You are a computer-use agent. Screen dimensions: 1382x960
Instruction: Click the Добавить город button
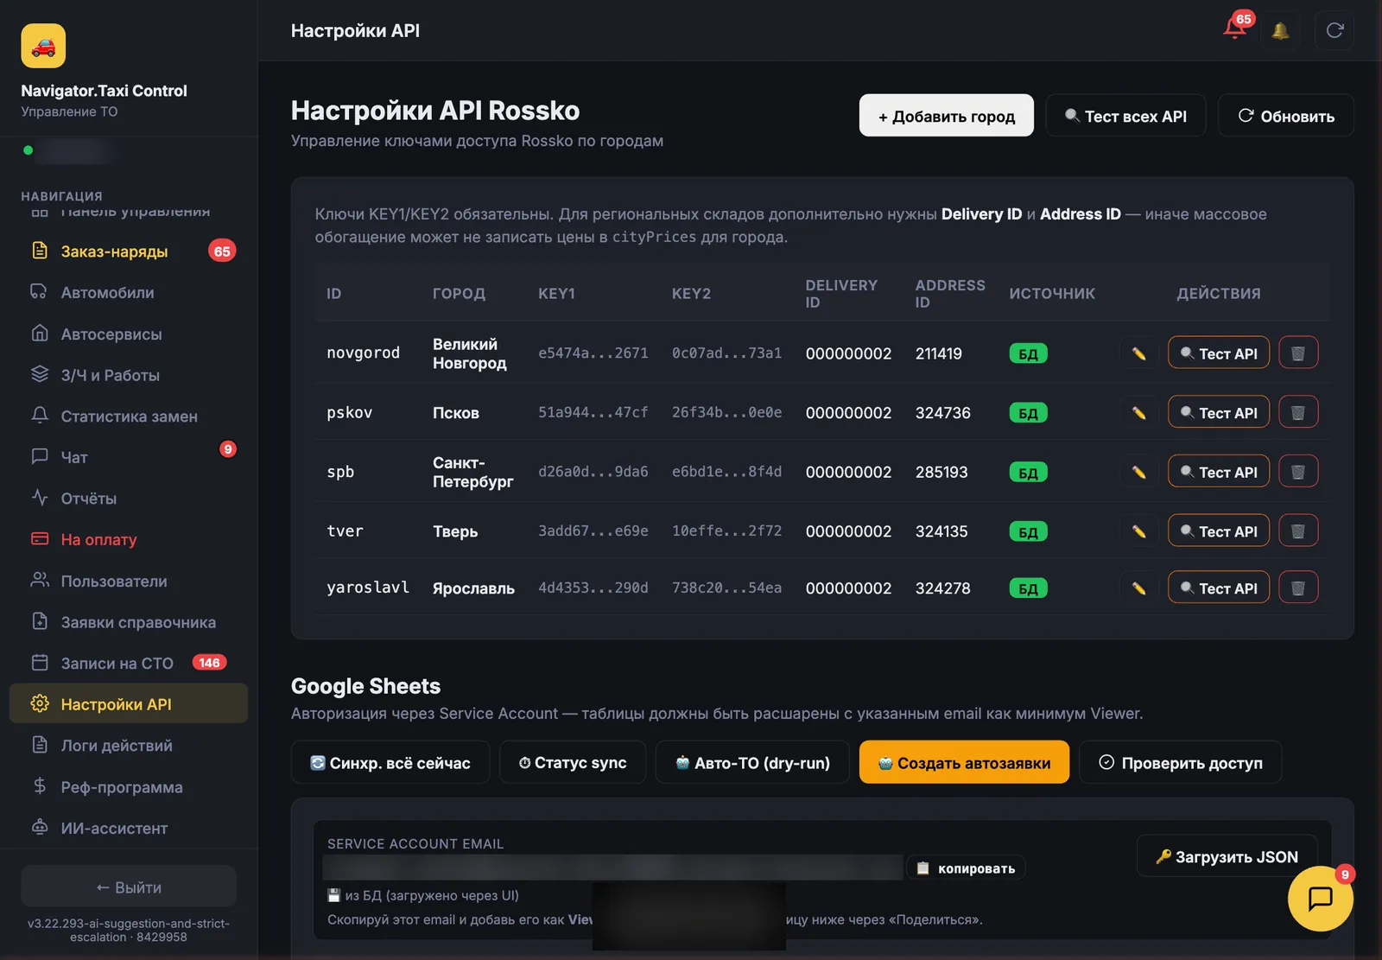pos(946,116)
